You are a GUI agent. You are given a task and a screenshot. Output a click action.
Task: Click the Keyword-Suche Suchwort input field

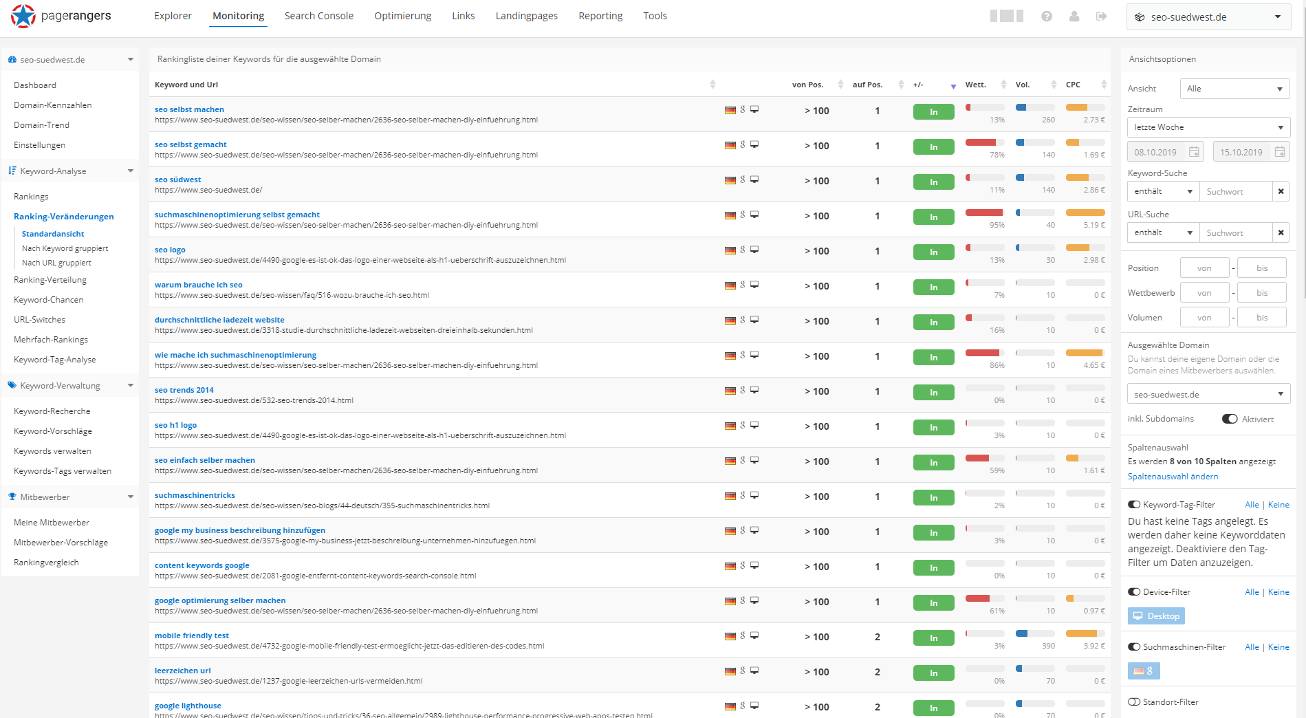[x=1236, y=191]
